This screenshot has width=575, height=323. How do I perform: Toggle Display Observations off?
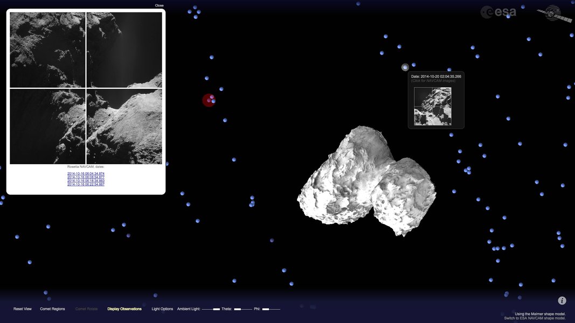[x=124, y=308]
